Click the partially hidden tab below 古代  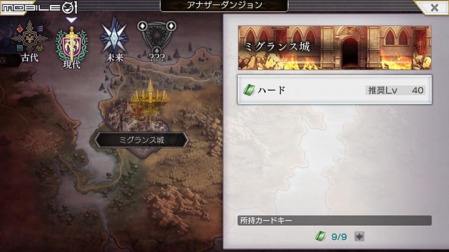(9, 60)
